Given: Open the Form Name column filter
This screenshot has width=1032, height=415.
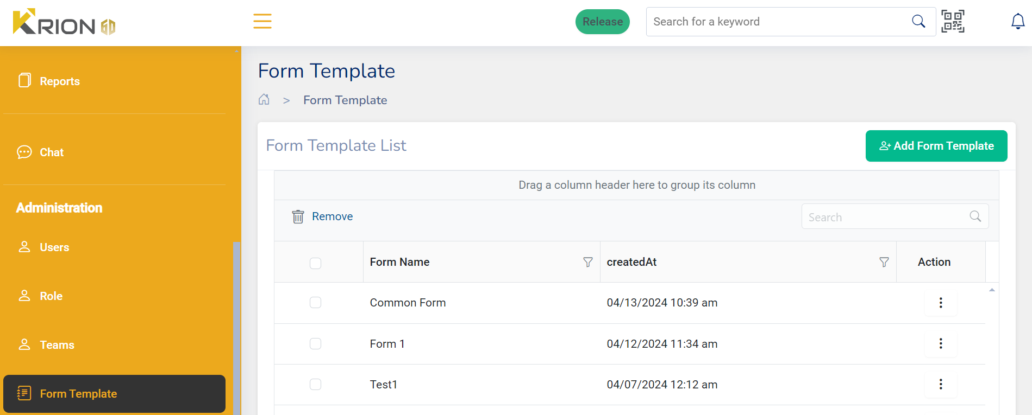Looking at the screenshot, I should [587, 263].
